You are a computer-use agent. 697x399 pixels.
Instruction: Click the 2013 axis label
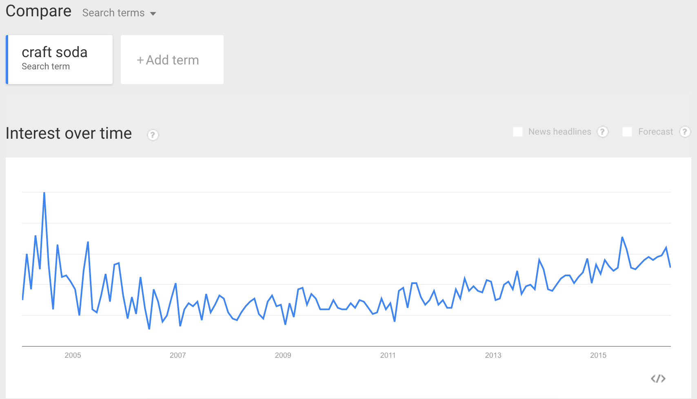(493, 355)
